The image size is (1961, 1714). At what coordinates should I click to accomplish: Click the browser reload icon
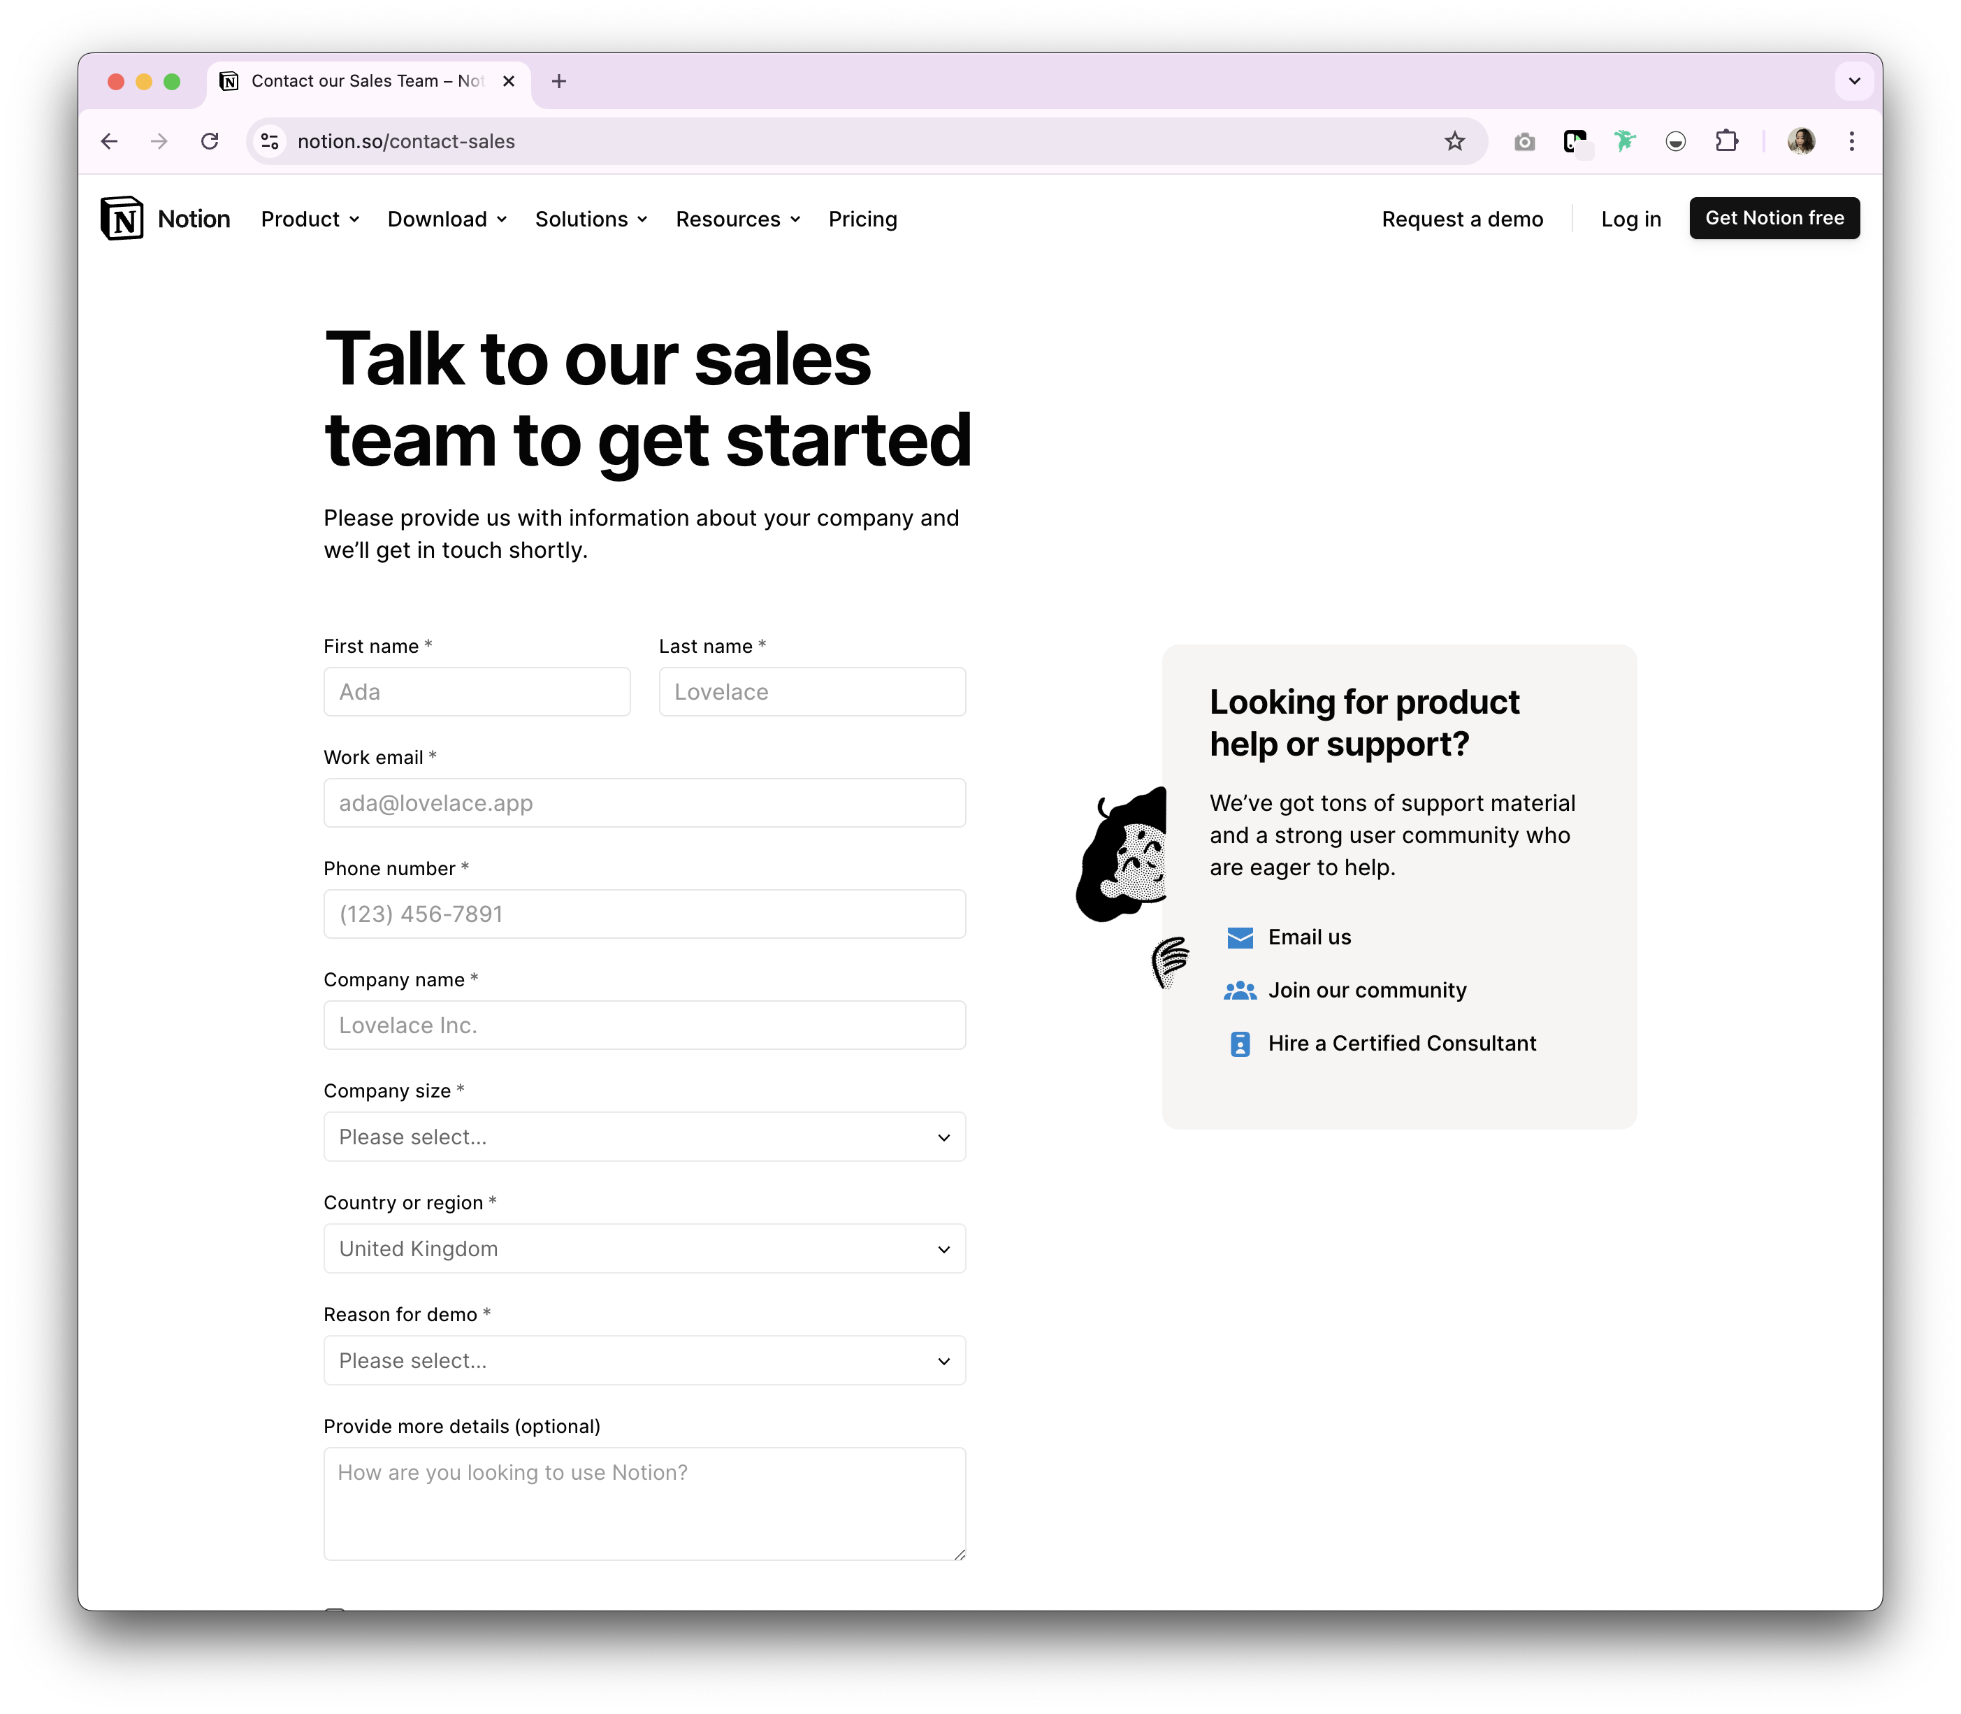(210, 142)
